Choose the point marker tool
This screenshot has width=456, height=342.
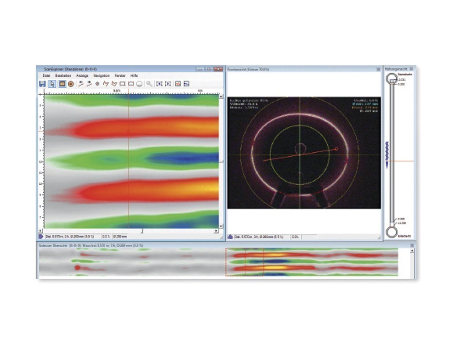pos(98,84)
